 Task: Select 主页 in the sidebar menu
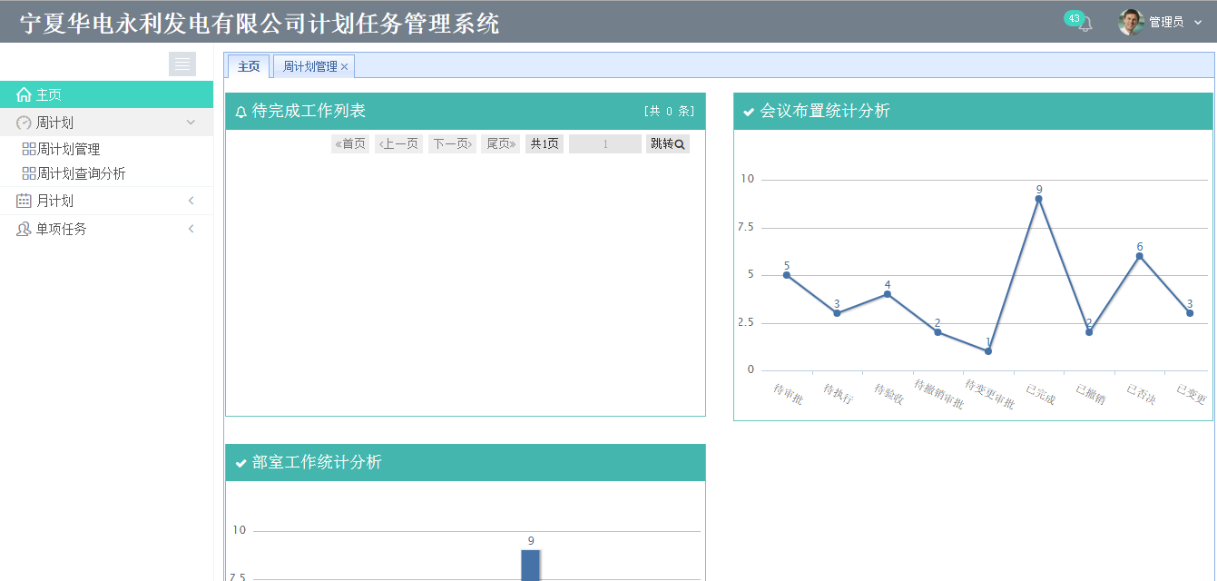107,94
